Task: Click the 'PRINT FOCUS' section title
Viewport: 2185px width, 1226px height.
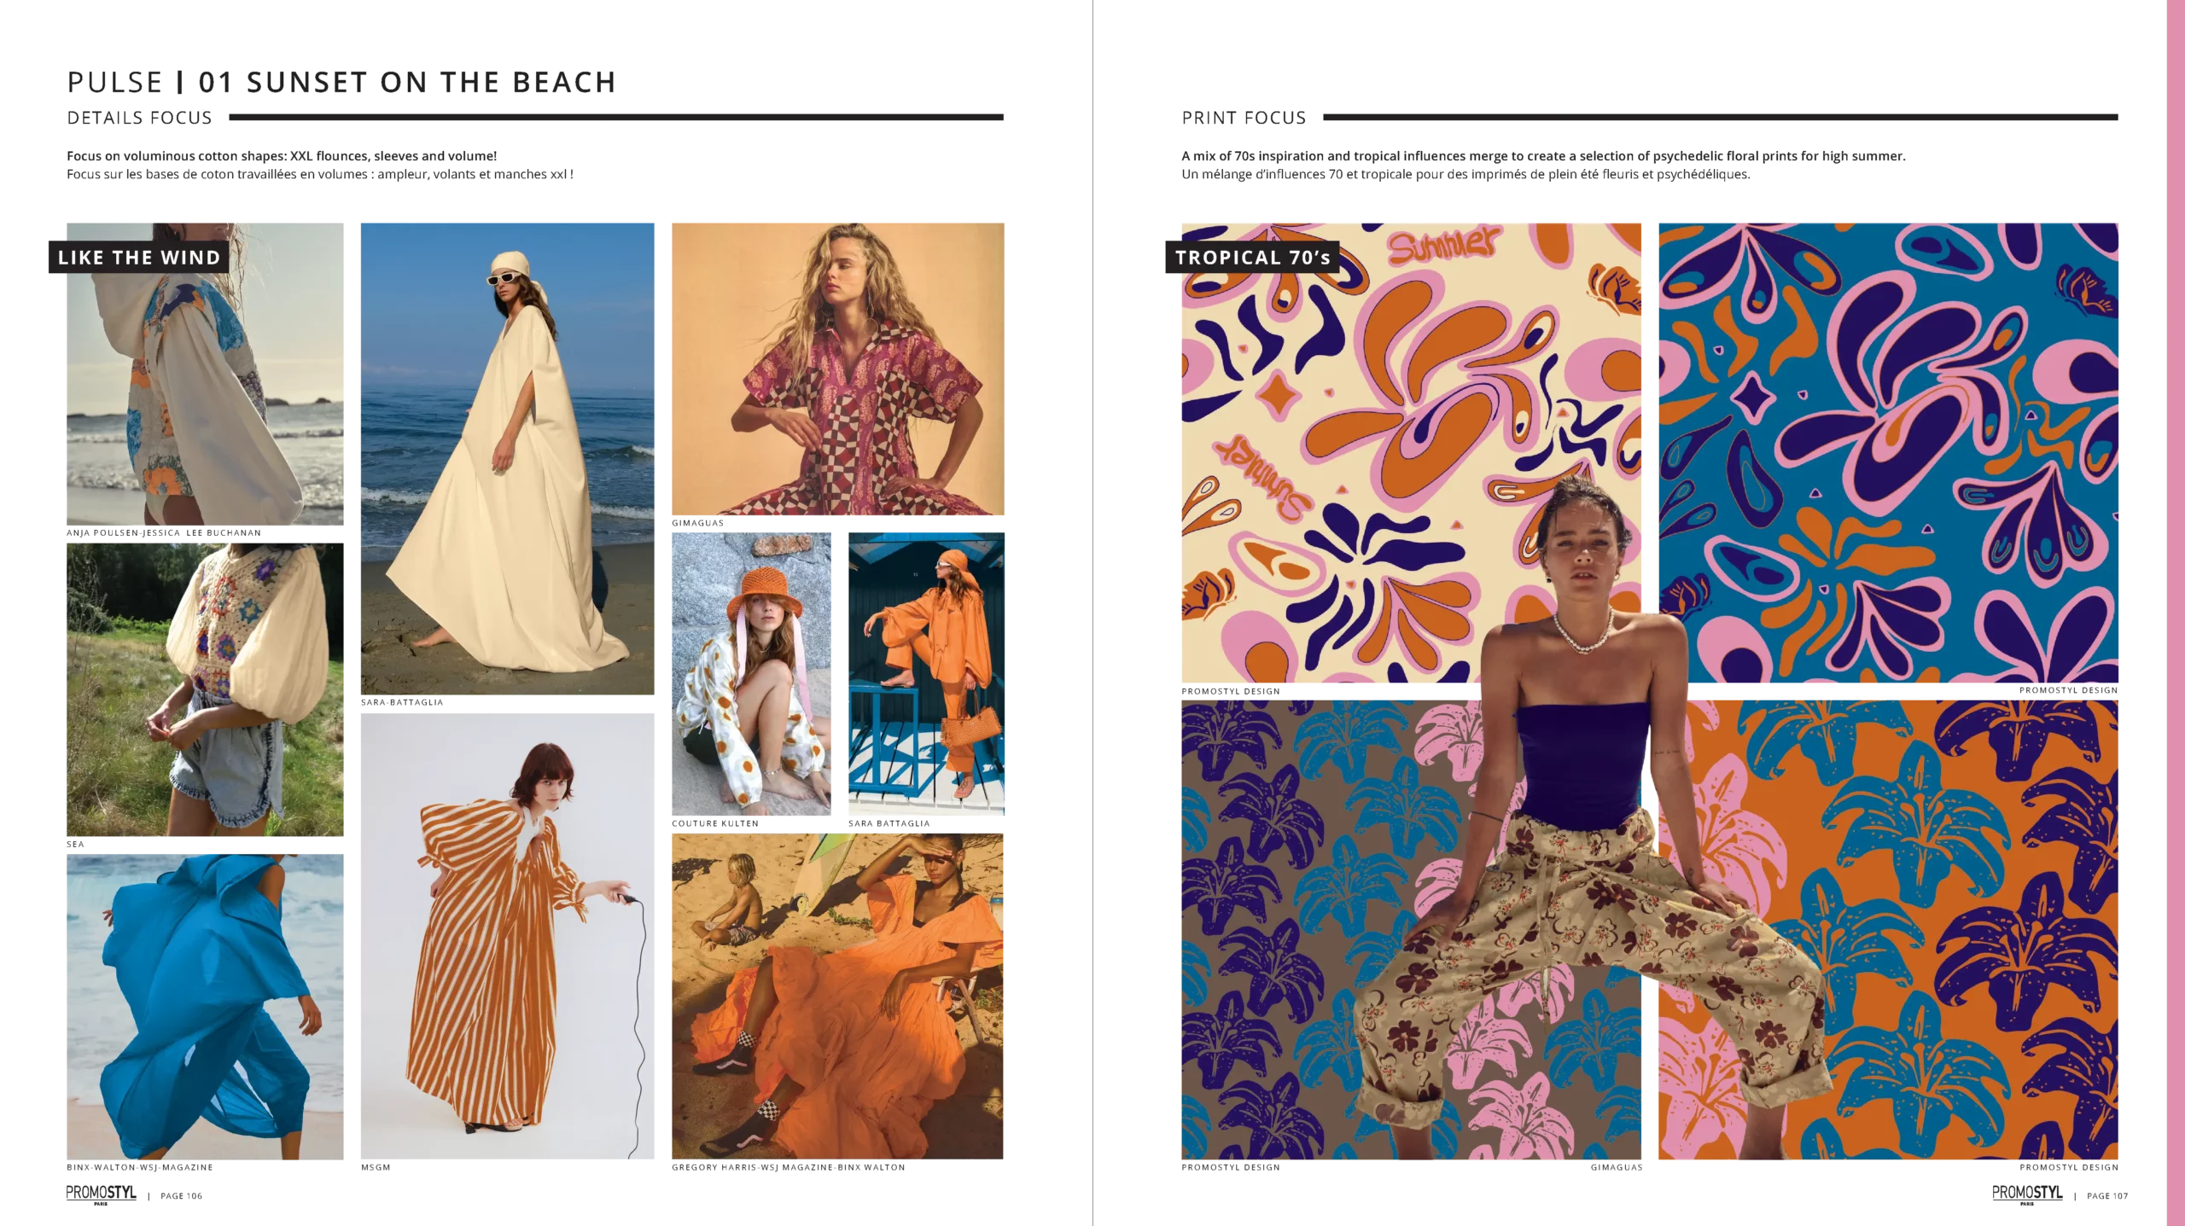Action: (1244, 118)
